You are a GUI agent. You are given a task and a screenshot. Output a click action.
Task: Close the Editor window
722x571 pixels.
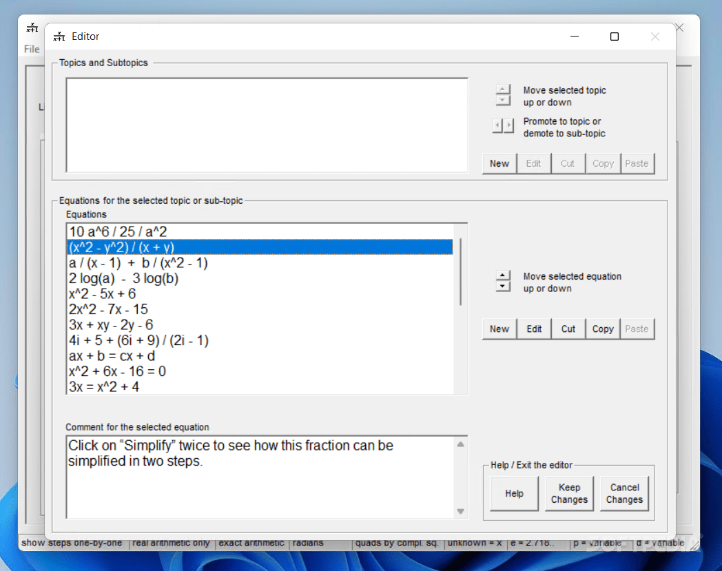[654, 37]
